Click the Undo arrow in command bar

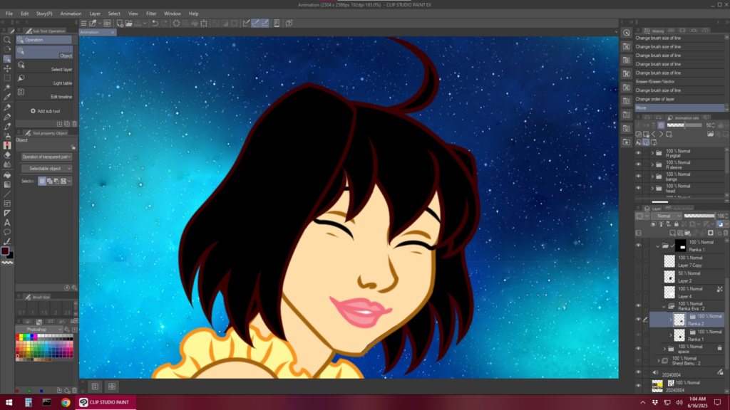pos(155,23)
